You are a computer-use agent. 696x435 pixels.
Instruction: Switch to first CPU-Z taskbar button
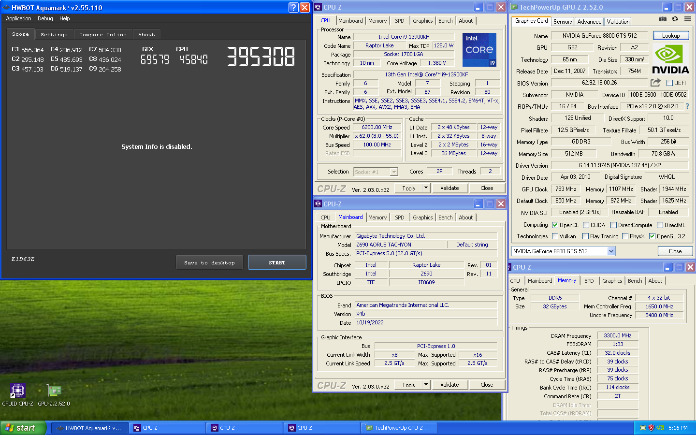pyautogui.click(x=167, y=428)
